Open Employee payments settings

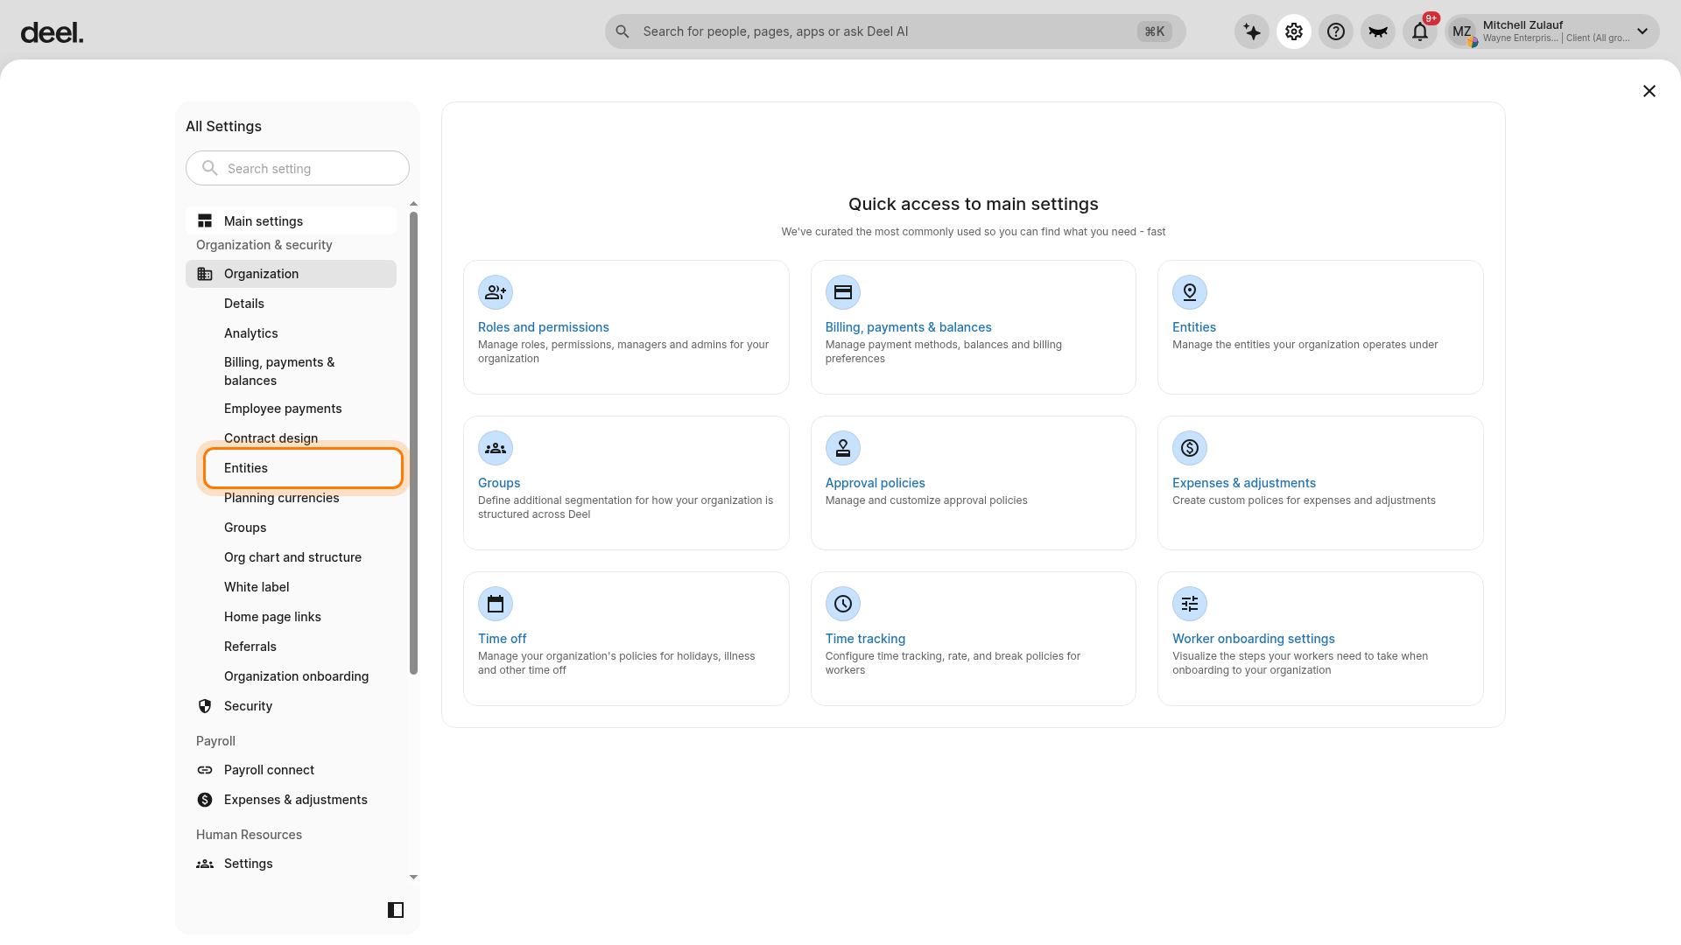click(283, 409)
